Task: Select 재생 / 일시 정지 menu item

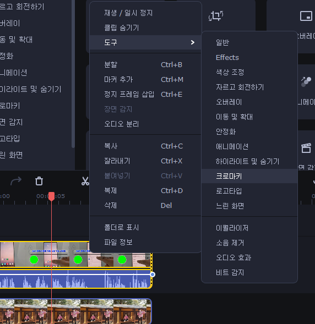Action: 145,13
